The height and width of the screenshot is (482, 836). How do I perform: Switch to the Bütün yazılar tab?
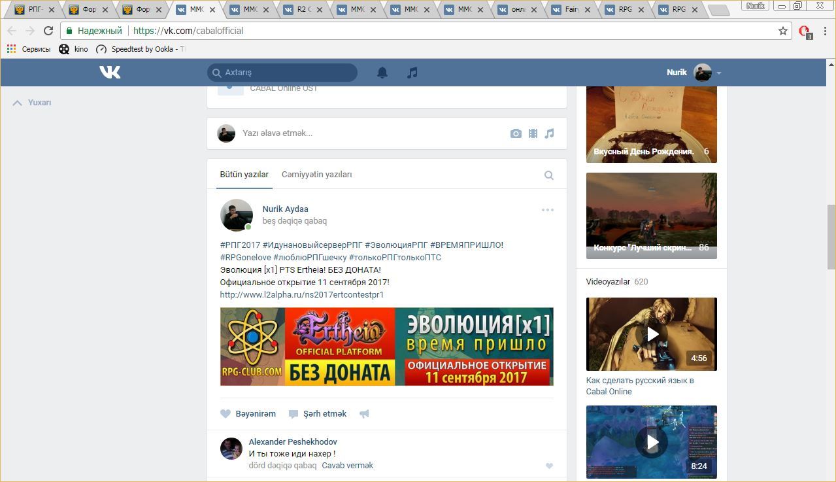point(244,175)
